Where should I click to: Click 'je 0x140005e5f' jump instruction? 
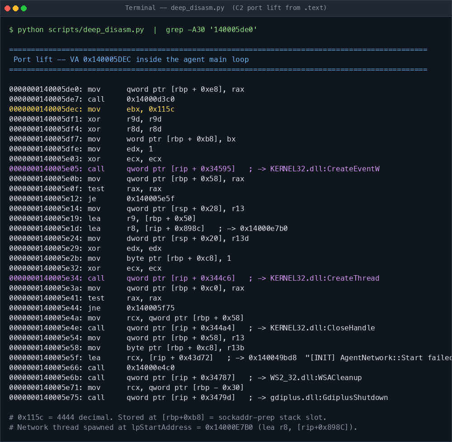[131, 198]
